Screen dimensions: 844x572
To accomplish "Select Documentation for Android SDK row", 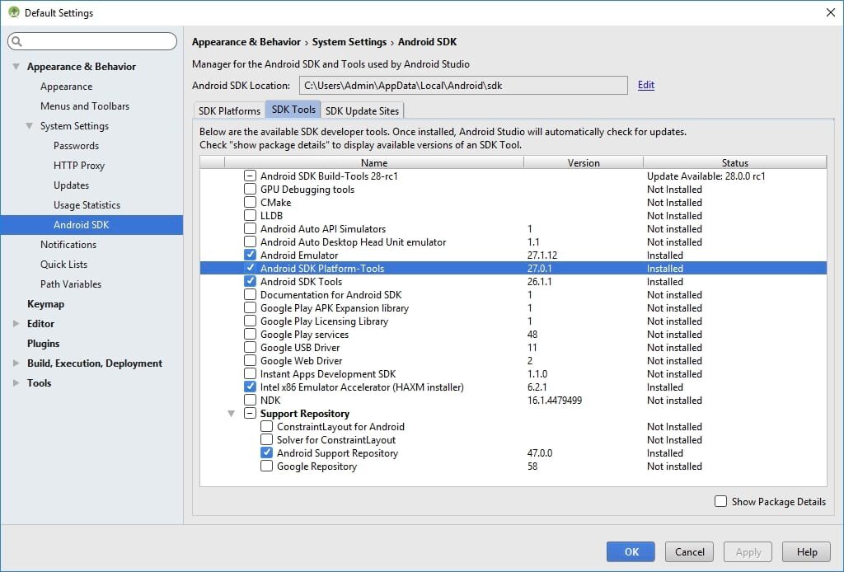I will point(513,294).
